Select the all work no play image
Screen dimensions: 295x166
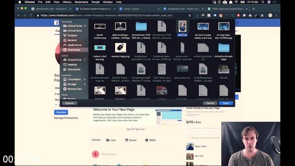coord(203,30)
